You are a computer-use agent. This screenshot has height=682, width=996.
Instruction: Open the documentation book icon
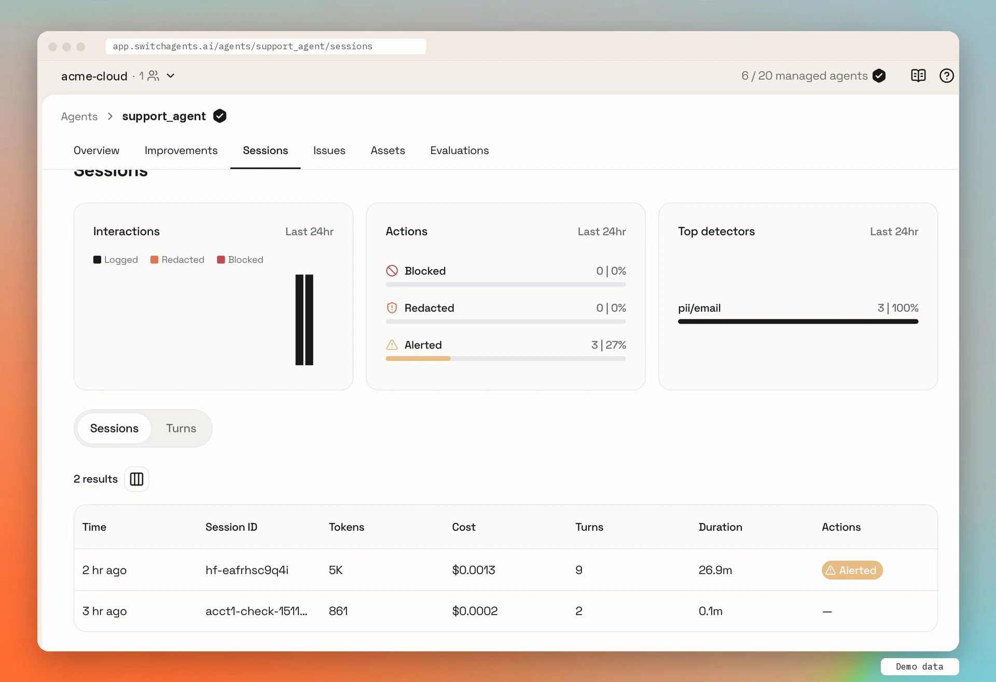918,76
